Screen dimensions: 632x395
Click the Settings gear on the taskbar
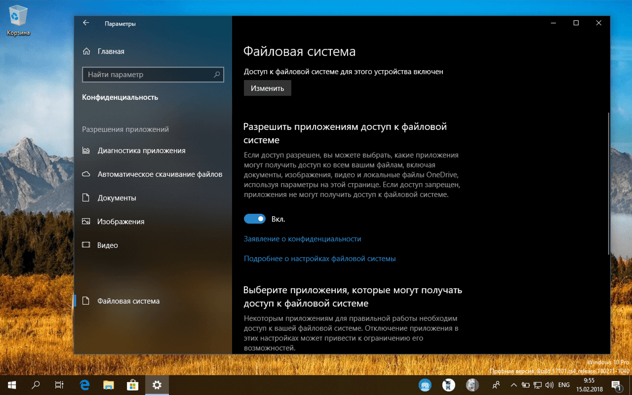coord(157,385)
